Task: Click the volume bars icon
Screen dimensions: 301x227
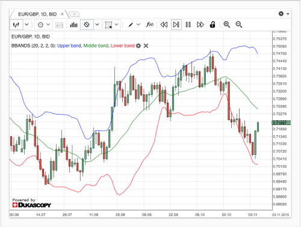Action: pyautogui.click(x=73, y=25)
